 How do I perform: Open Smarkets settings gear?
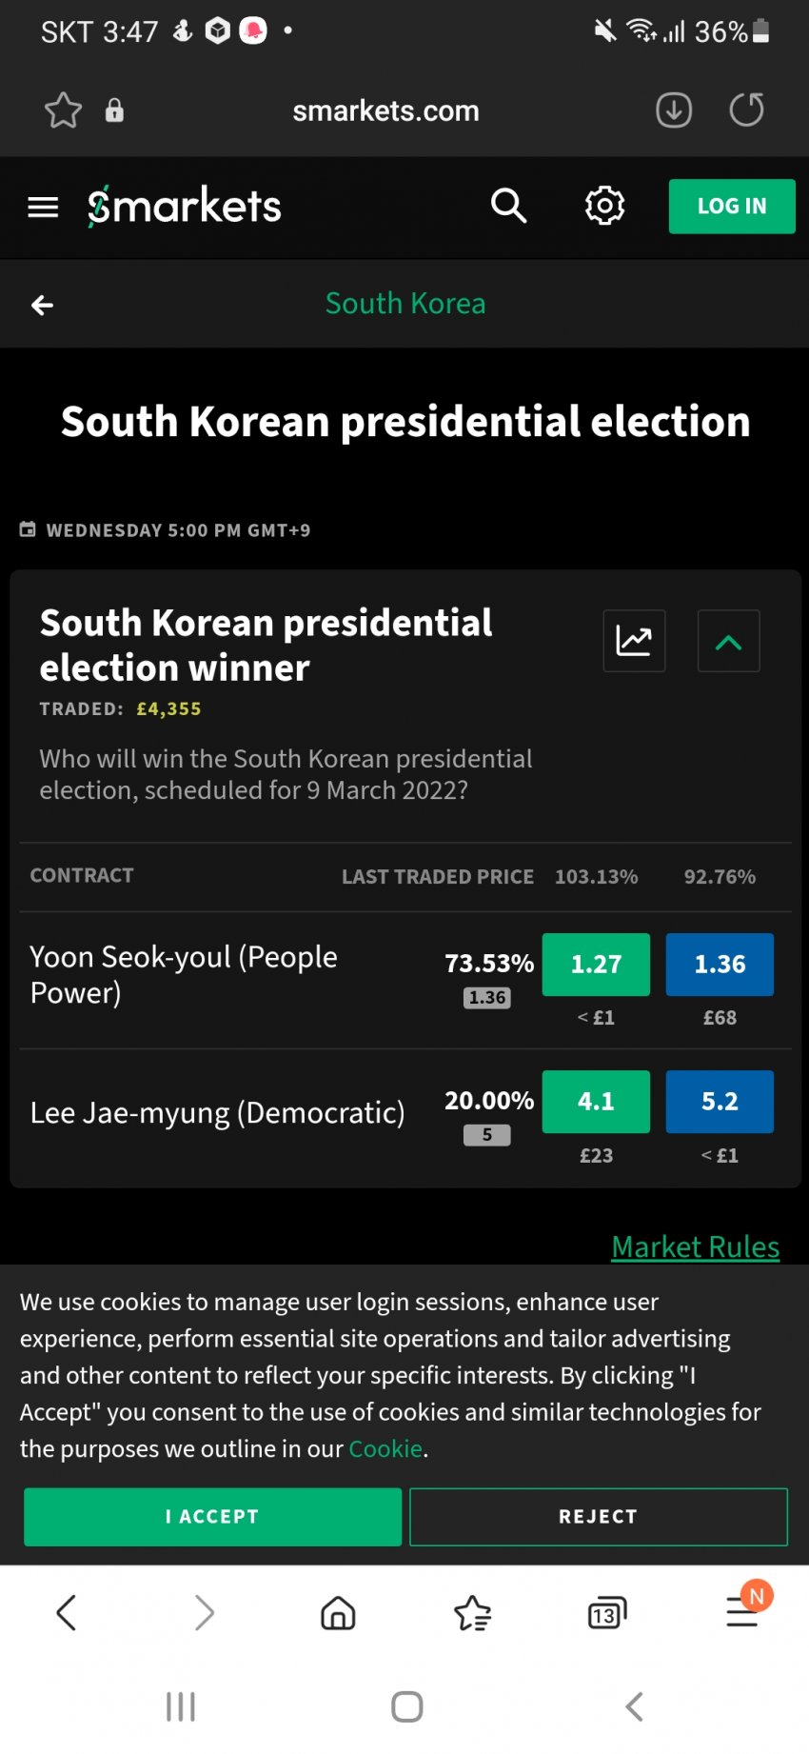pos(604,206)
